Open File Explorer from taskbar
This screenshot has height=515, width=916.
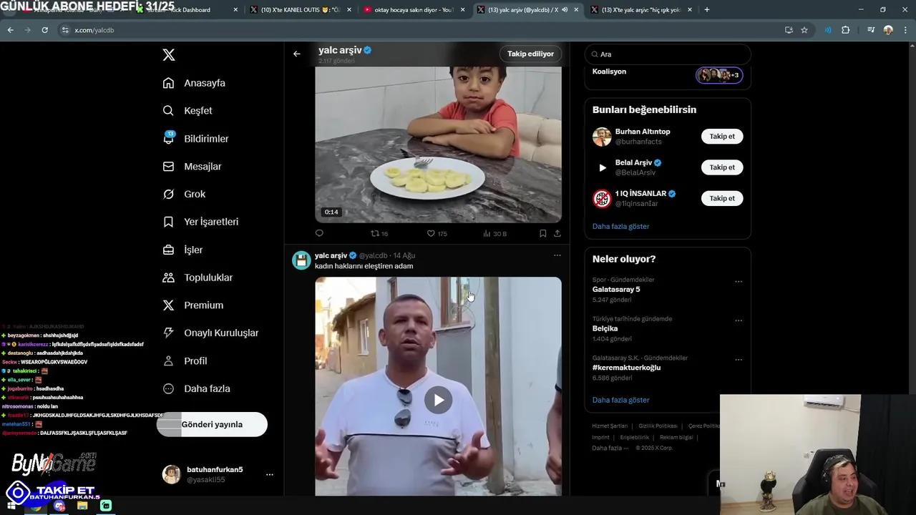[82, 506]
